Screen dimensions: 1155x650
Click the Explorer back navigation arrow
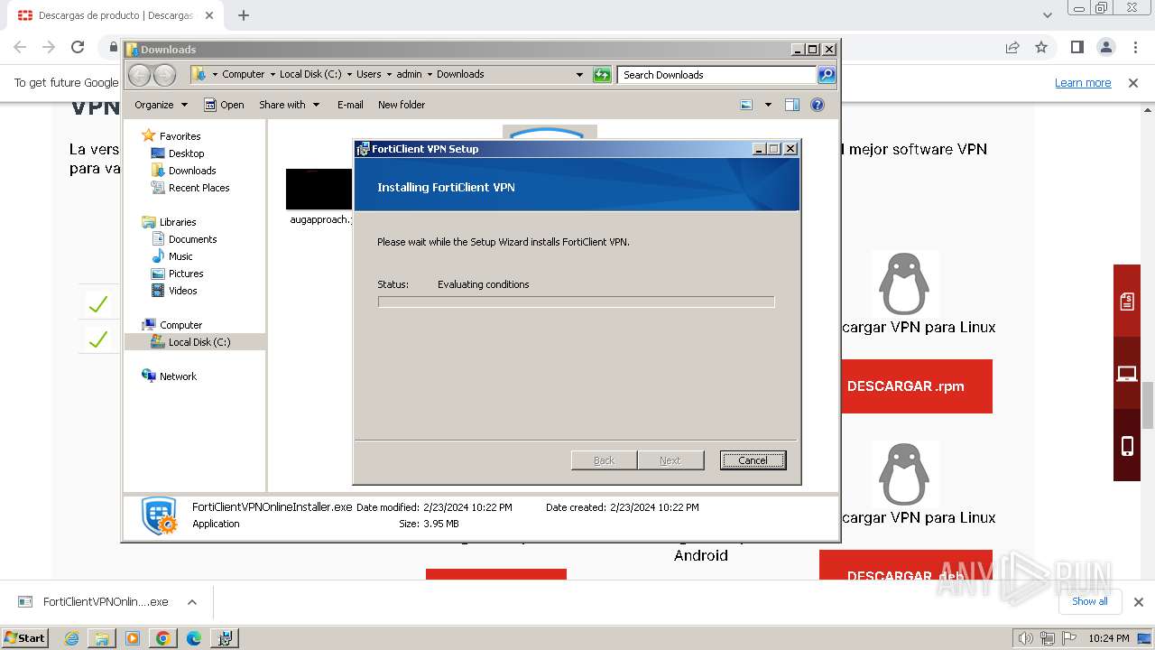(139, 75)
